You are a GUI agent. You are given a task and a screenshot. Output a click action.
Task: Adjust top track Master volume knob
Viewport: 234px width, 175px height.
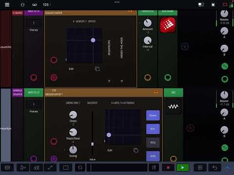[x=224, y=14]
